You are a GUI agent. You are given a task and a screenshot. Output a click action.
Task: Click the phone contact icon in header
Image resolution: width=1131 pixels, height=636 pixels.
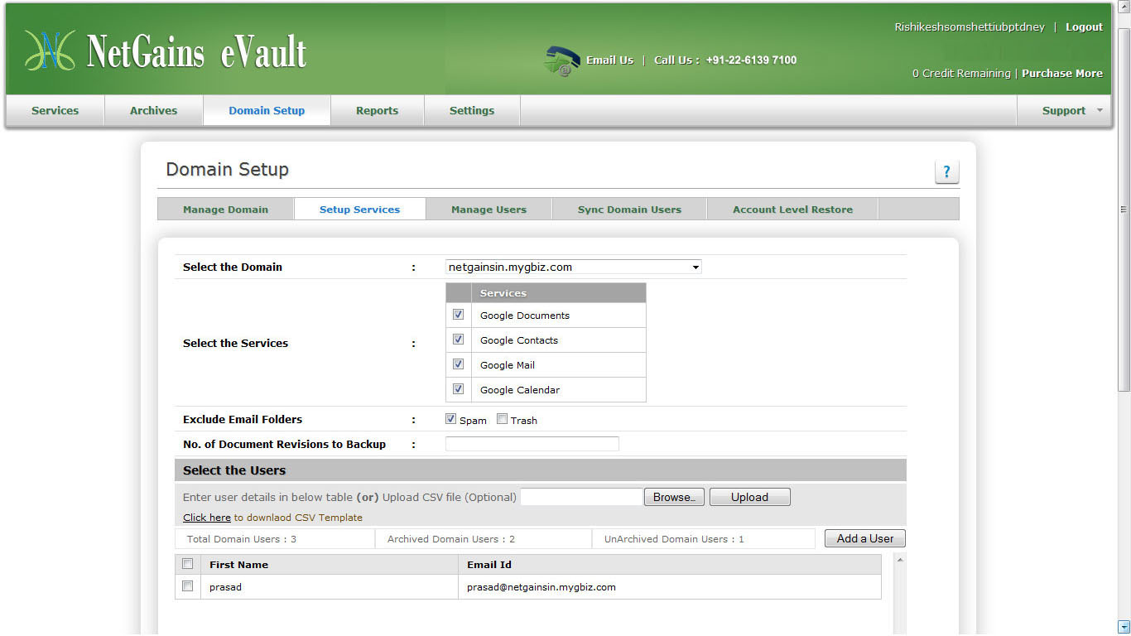pyautogui.click(x=561, y=61)
